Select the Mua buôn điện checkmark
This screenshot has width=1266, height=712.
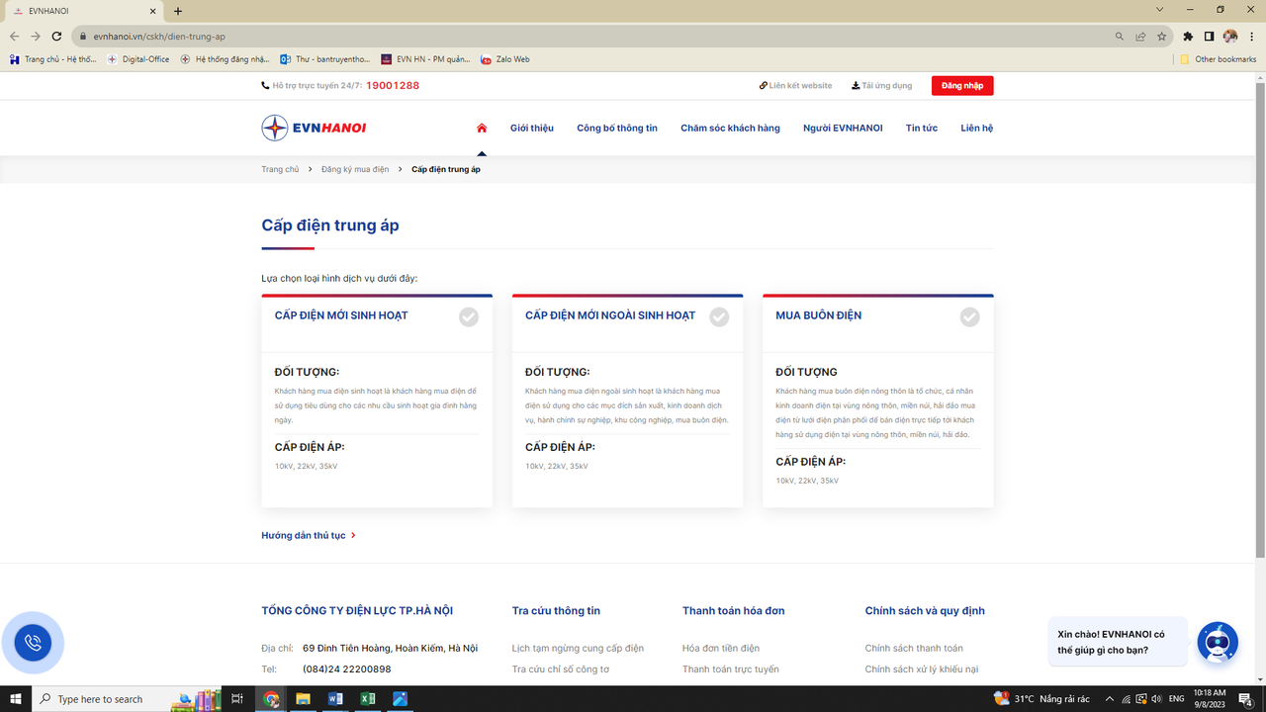pyautogui.click(x=969, y=316)
